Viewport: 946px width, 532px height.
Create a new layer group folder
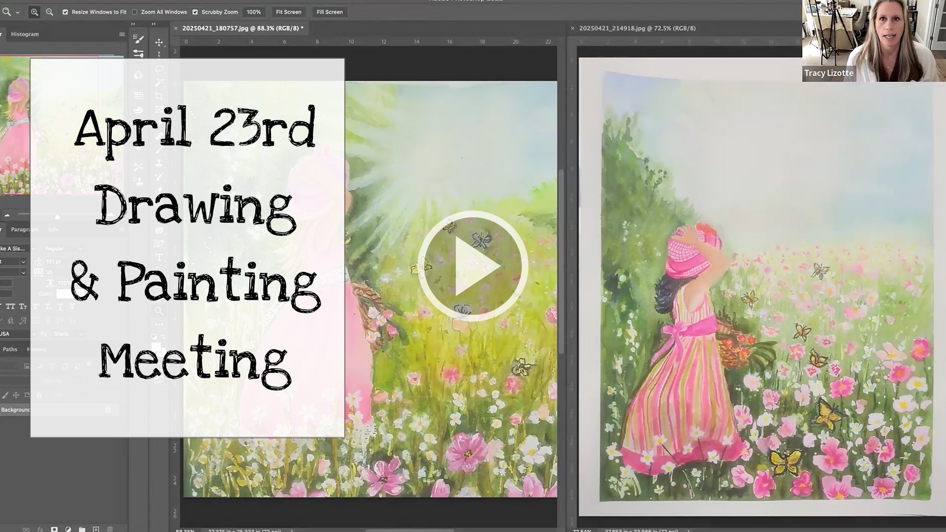click(82, 529)
